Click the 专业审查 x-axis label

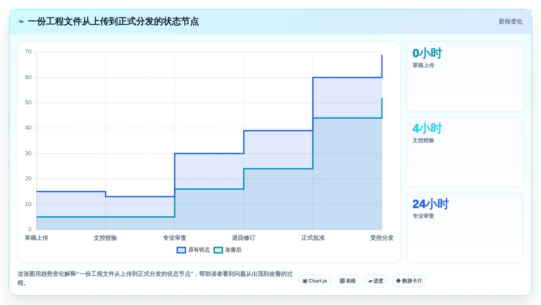pyautogui.click(x=175, y=238)
